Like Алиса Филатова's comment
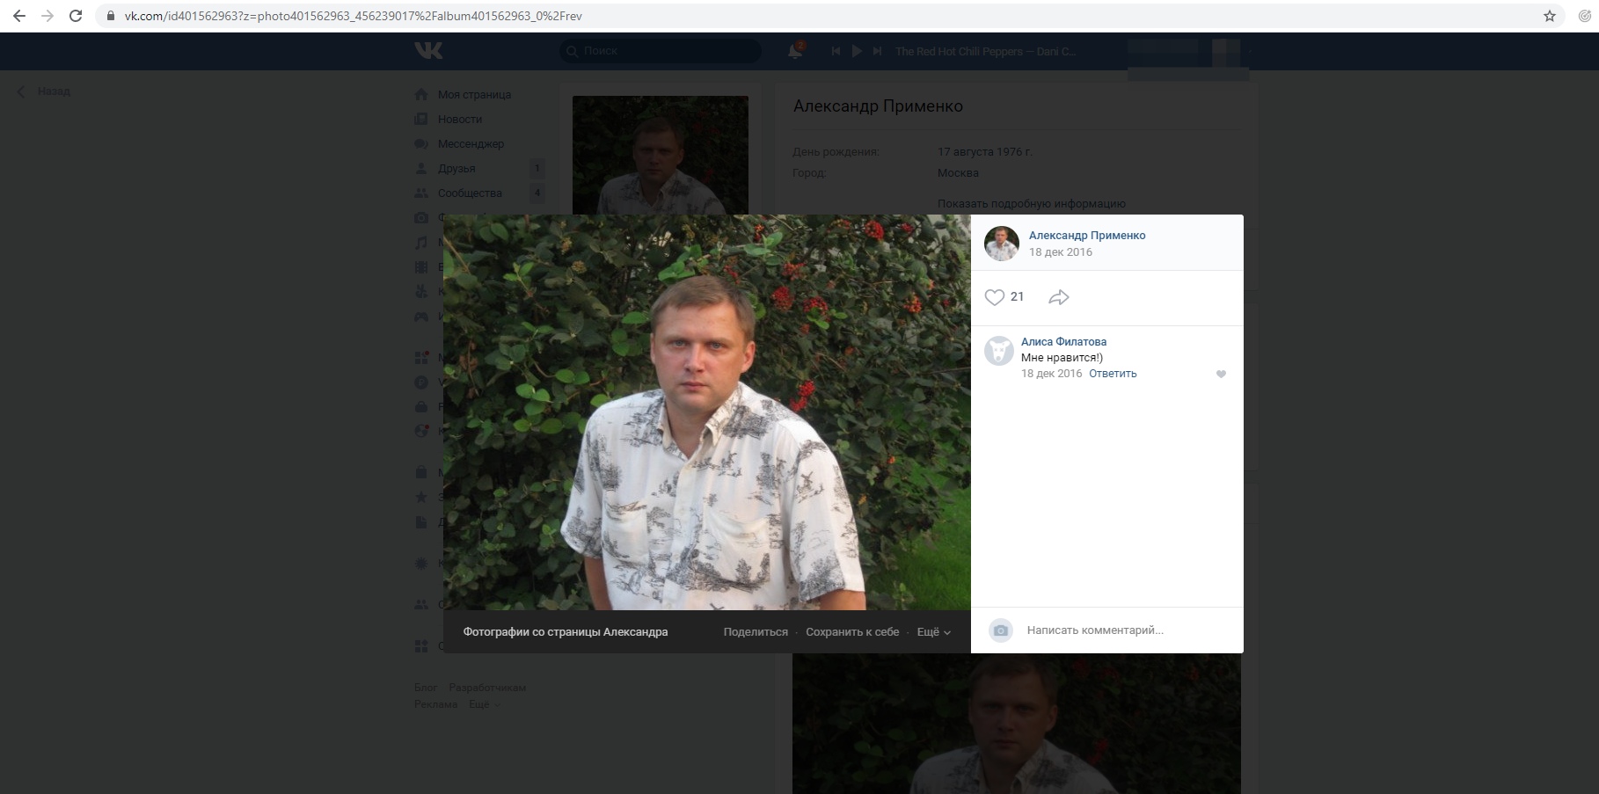 (x=1221, y=374)
